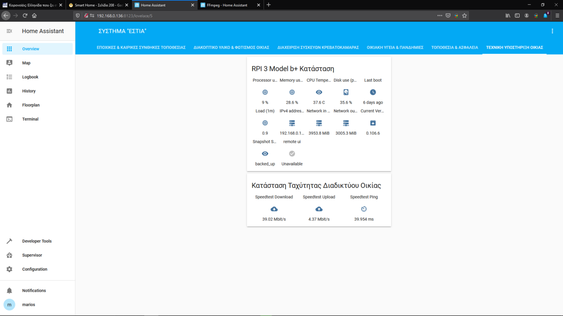Image resolution: width=563 pixels, height=316 pixels.
Task: Click the Processor use chip icon
Action: 265,92
